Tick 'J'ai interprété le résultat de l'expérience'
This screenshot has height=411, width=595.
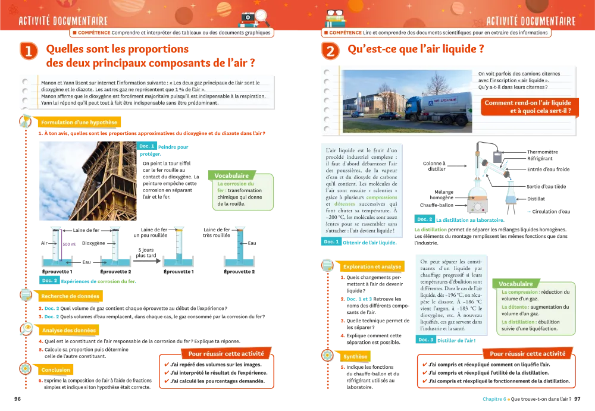click(166, 373)
